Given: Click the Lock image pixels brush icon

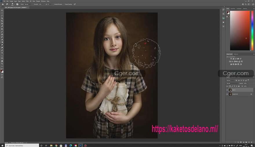Looking at the screenshot, I should (232, 86).
